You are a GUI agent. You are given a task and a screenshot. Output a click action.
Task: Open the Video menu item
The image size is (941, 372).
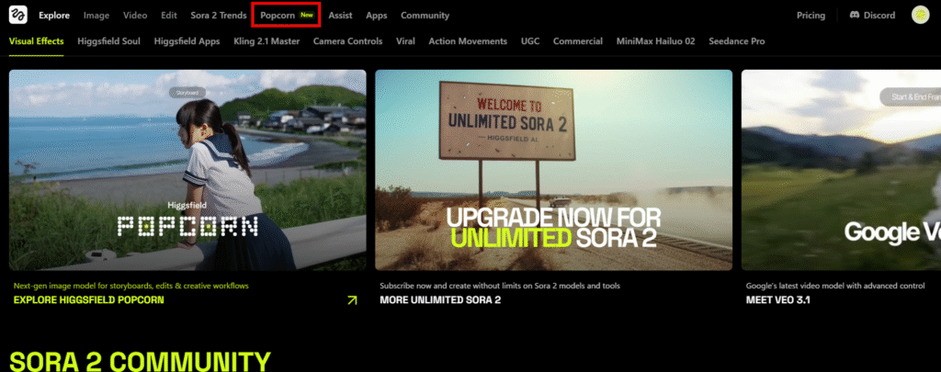pyautogui.click(x=134, y=16)
